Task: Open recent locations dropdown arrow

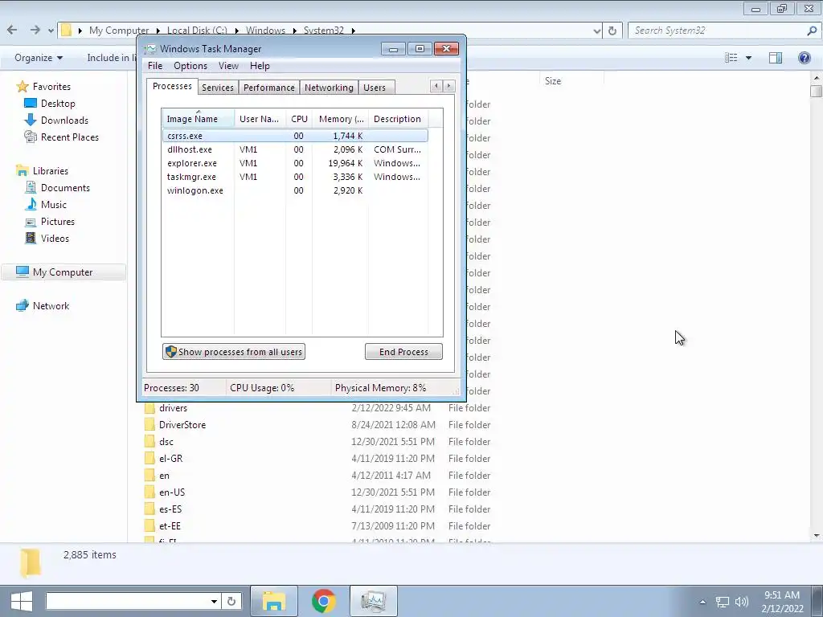Action: [x=51, y=31]
